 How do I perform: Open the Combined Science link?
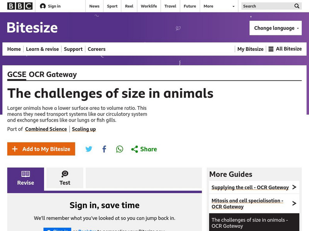pyautogui.click(x=46, y=129)
